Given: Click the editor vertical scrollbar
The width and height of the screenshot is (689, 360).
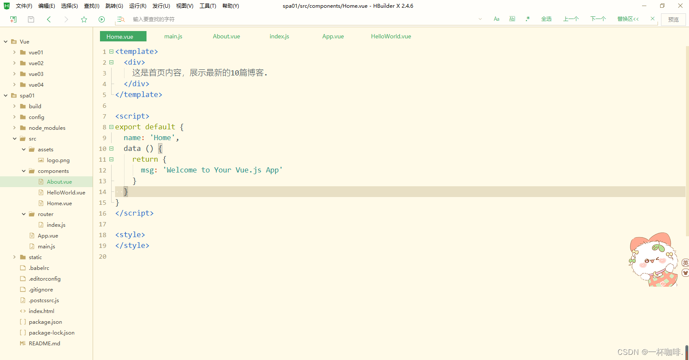Looking at the screenshot, I should pos(687,141).
